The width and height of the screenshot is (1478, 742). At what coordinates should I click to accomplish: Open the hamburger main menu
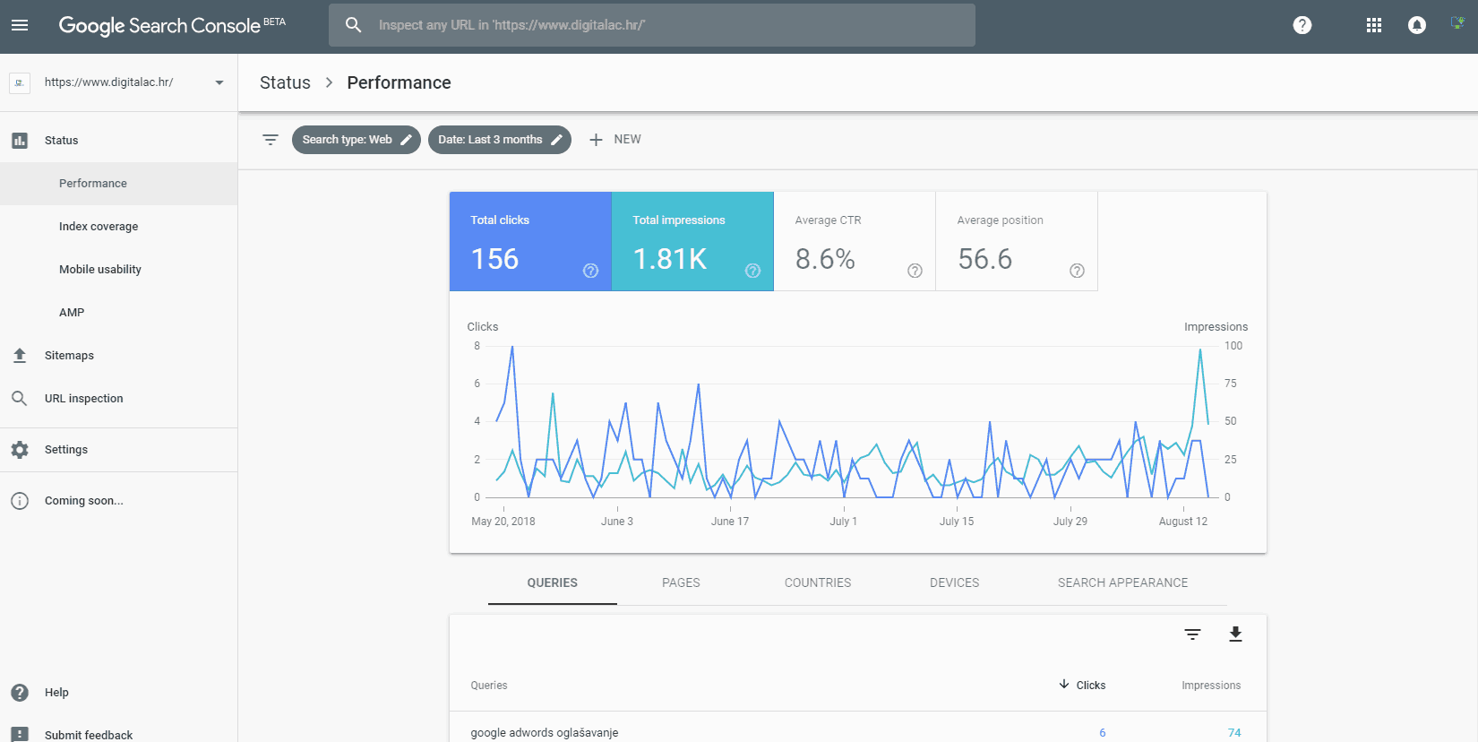click(20, 25)
